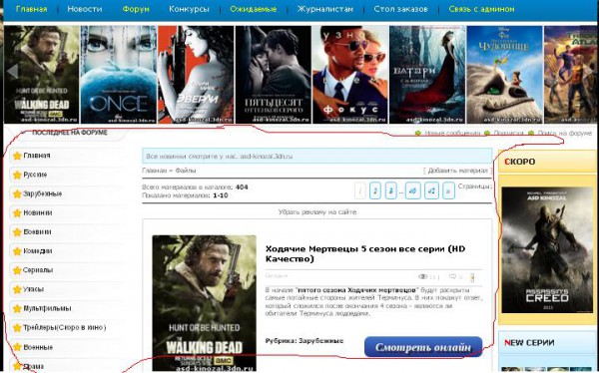Click green dot icon by Новые сообщения
Image resolution: width=599 pixels, height=373 pixels.
tap(418, 134)
